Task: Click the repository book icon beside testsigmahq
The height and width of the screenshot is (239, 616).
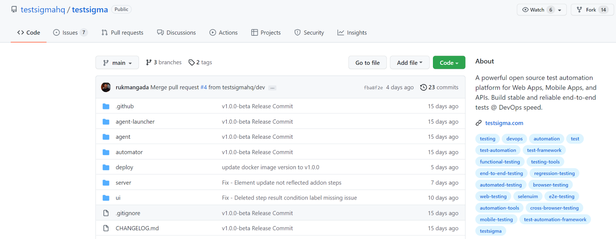Action: pyautogui.click(x=14, y=10)
